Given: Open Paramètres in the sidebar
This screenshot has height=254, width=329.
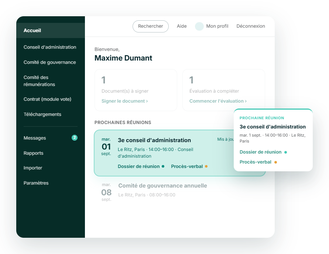Looking at the screenshot, I should point(51,183).
